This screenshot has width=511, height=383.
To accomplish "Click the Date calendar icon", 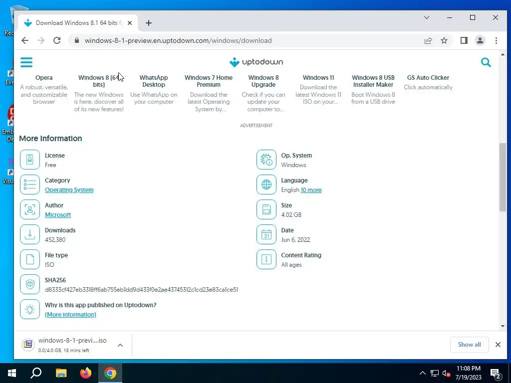I will [x=266, y=234].
